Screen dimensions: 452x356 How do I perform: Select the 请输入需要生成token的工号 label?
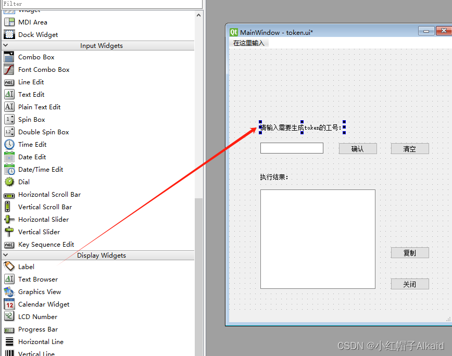(302, 128)
